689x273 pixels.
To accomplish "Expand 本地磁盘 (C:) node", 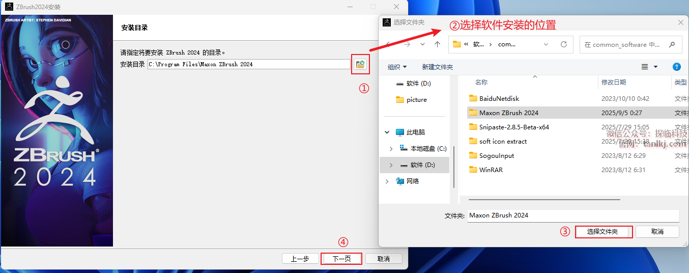I will point(391,149).
